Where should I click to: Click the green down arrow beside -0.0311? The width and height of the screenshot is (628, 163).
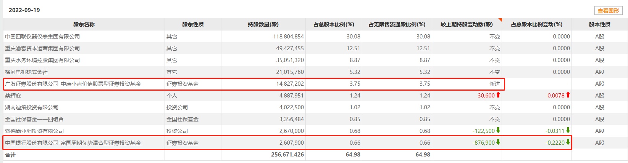pyautogui.click(x=568, y=131)
